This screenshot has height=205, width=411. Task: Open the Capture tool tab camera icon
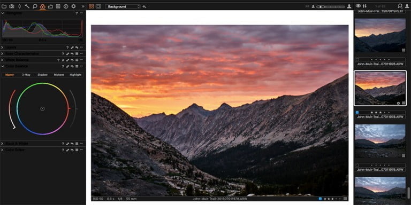click(x=12, y=6)
